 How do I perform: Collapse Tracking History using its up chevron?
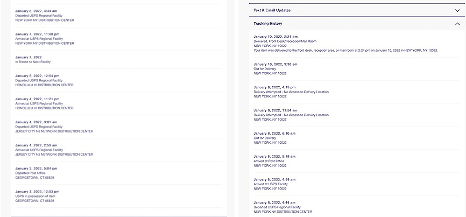pos(457,24)
